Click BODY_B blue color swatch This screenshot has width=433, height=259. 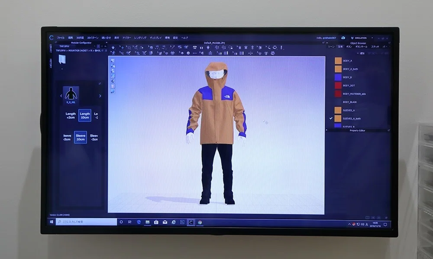(x=338, y=77)
